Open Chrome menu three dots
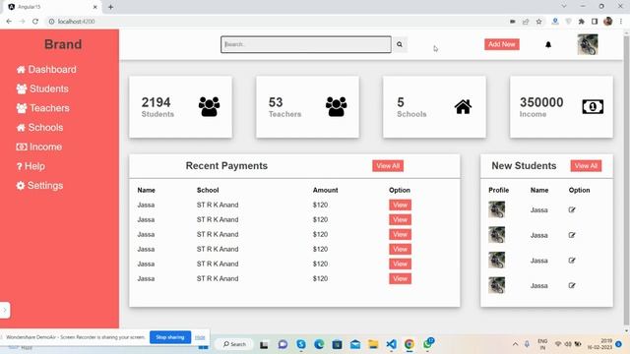The image size is (630, 354). [621, 22]
